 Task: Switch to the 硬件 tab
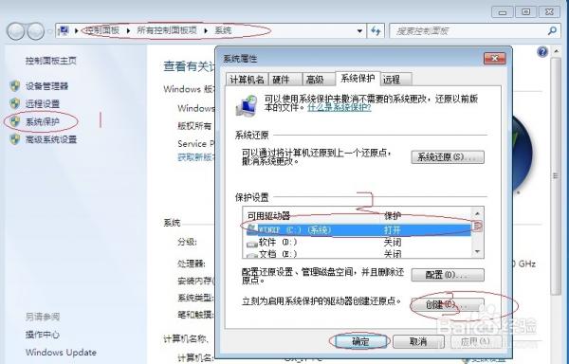285,80
